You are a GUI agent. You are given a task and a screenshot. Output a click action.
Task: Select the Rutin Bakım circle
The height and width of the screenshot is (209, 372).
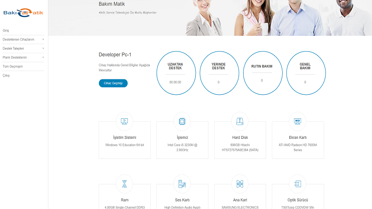click(x=262, y=72)
